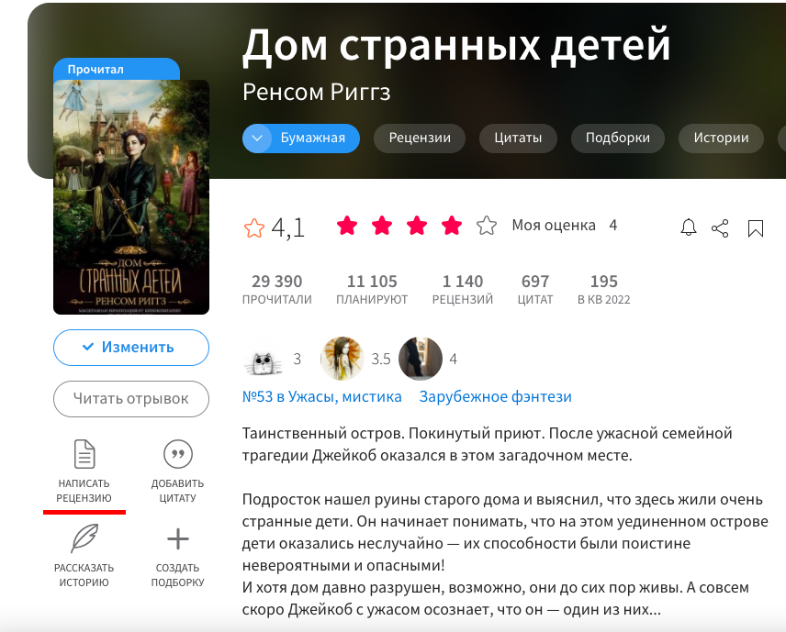Click the feather tell-a-story icon
The image size is (786, 632).
pyautogui.click(x=84, y=538)
